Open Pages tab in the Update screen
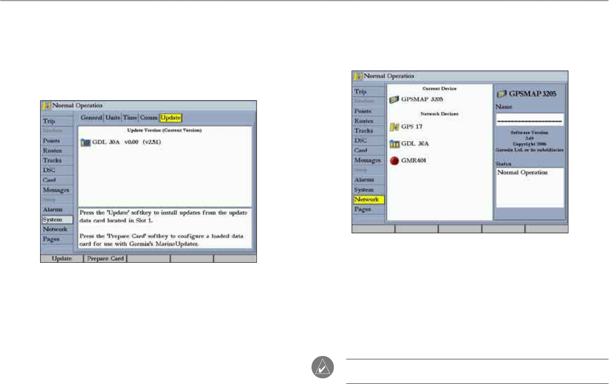Screen dimensions: 609x384 (x=57, y=240)
